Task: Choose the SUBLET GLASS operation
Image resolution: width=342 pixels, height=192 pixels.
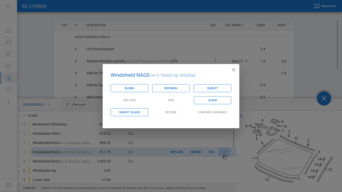Action: coord(129,112)
